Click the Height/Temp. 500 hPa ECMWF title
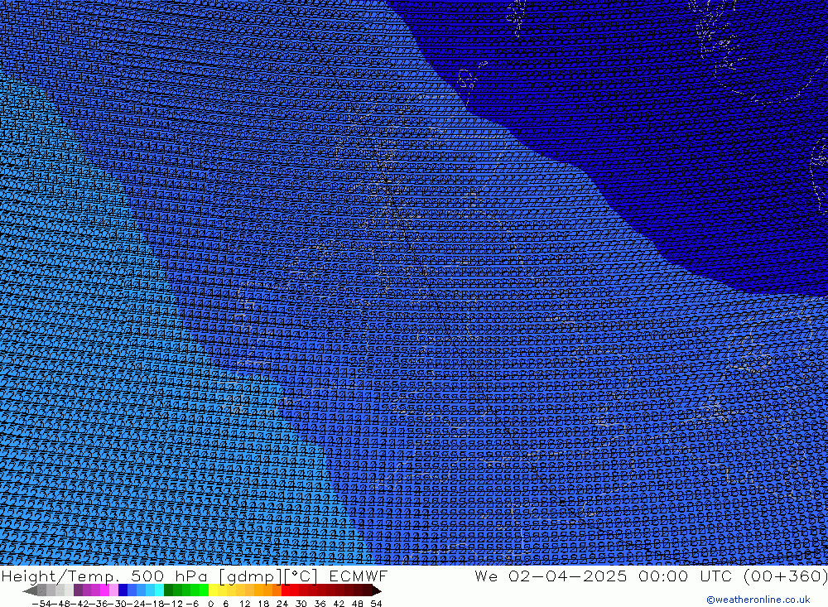Screen dimensions: 828x607 point(195,576)
